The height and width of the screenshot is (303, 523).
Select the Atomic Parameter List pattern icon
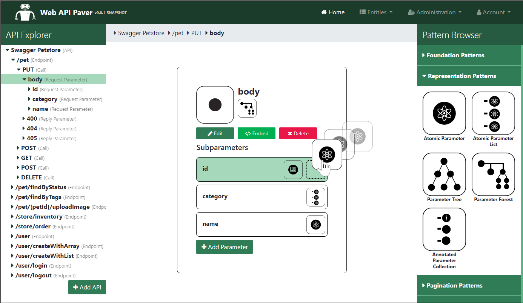493,113
